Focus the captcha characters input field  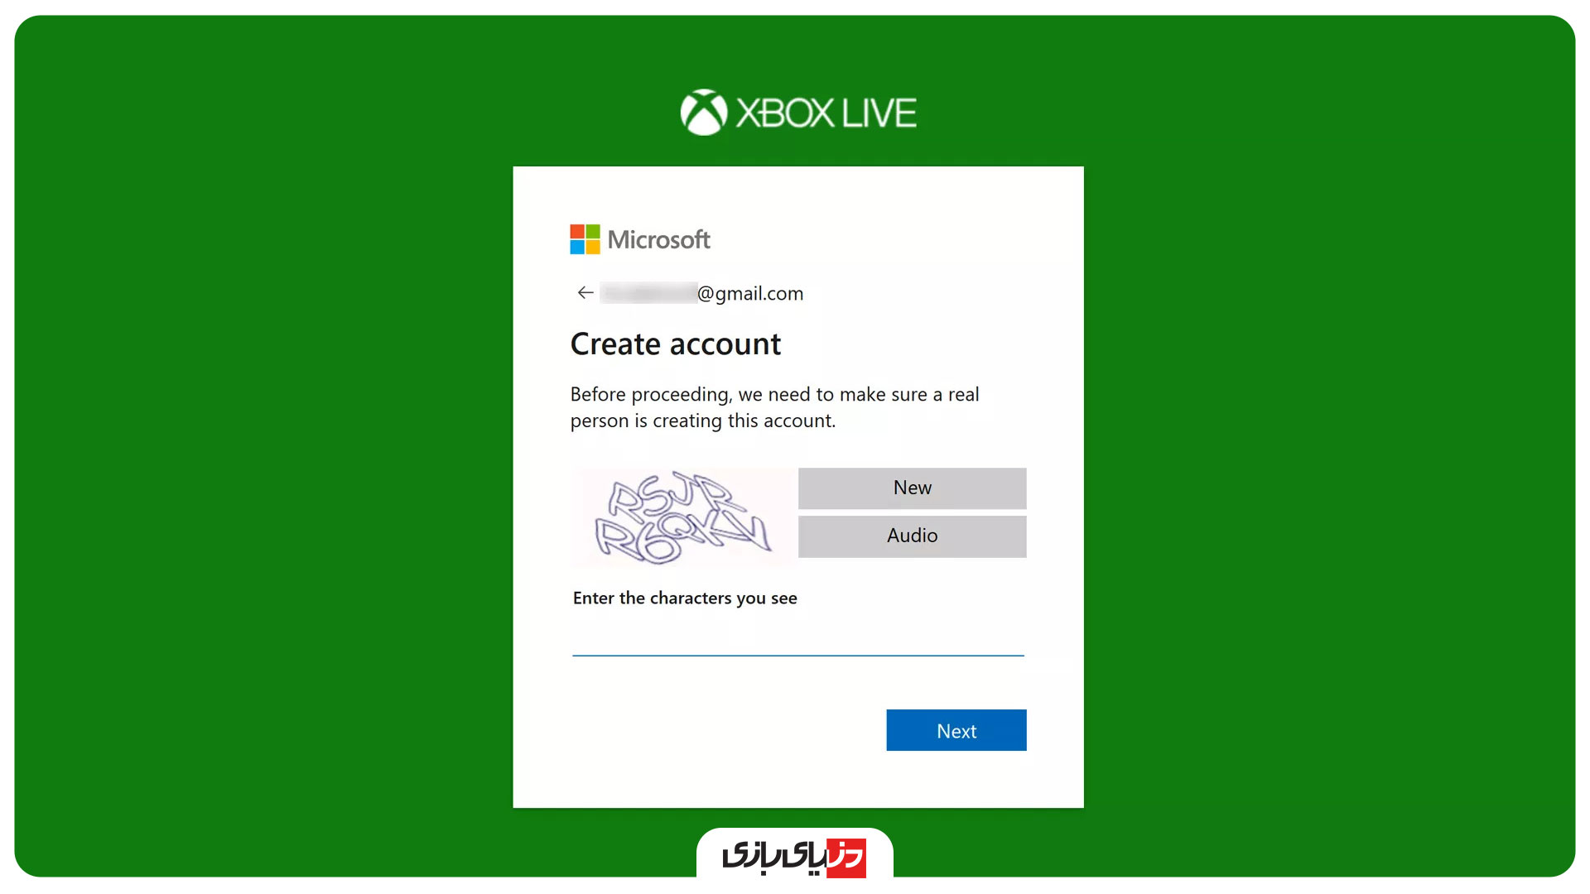coord(797,637)
